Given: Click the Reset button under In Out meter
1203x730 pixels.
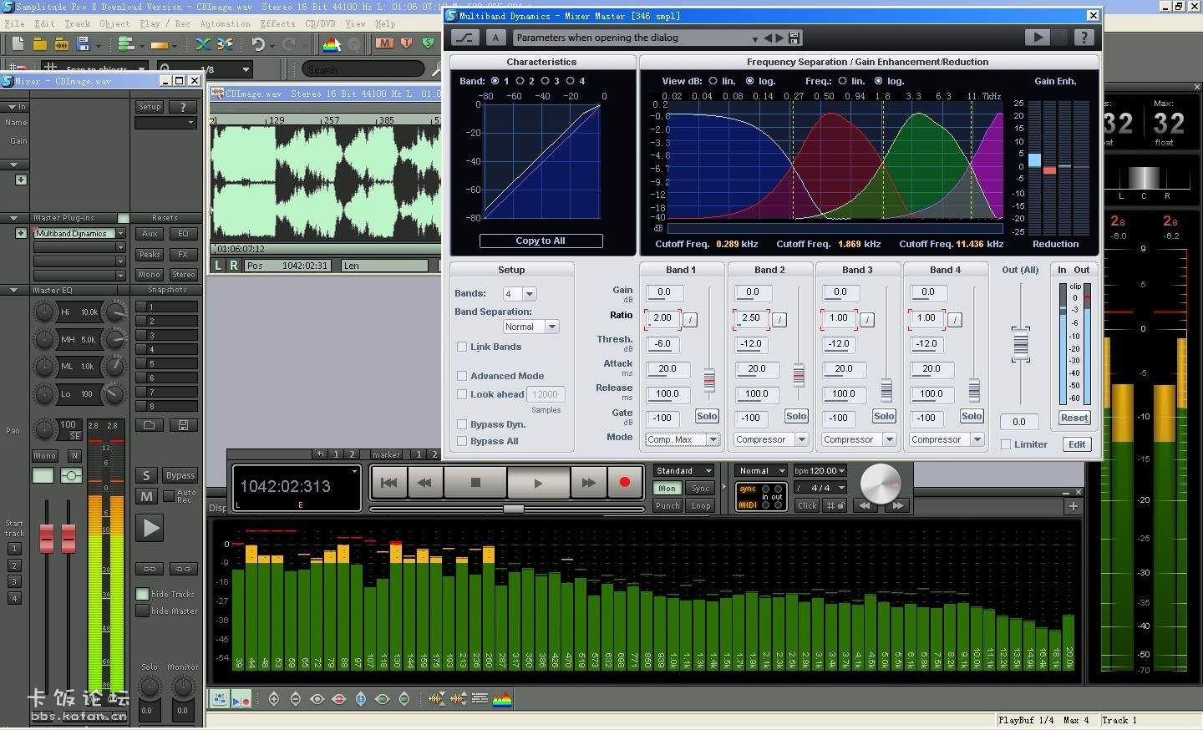Looking at the screenshot, I should pyautogui.click(x=1074, y=418).
